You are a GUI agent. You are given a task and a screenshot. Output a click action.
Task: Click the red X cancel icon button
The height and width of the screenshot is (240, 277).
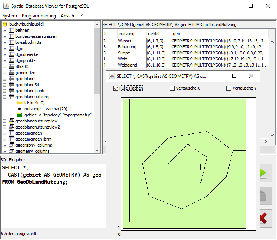266,218
